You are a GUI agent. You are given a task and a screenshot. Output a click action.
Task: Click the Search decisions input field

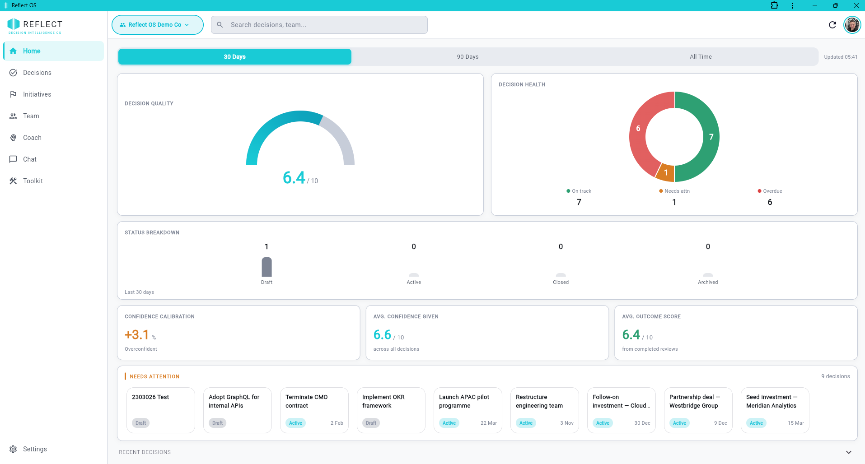319,25
